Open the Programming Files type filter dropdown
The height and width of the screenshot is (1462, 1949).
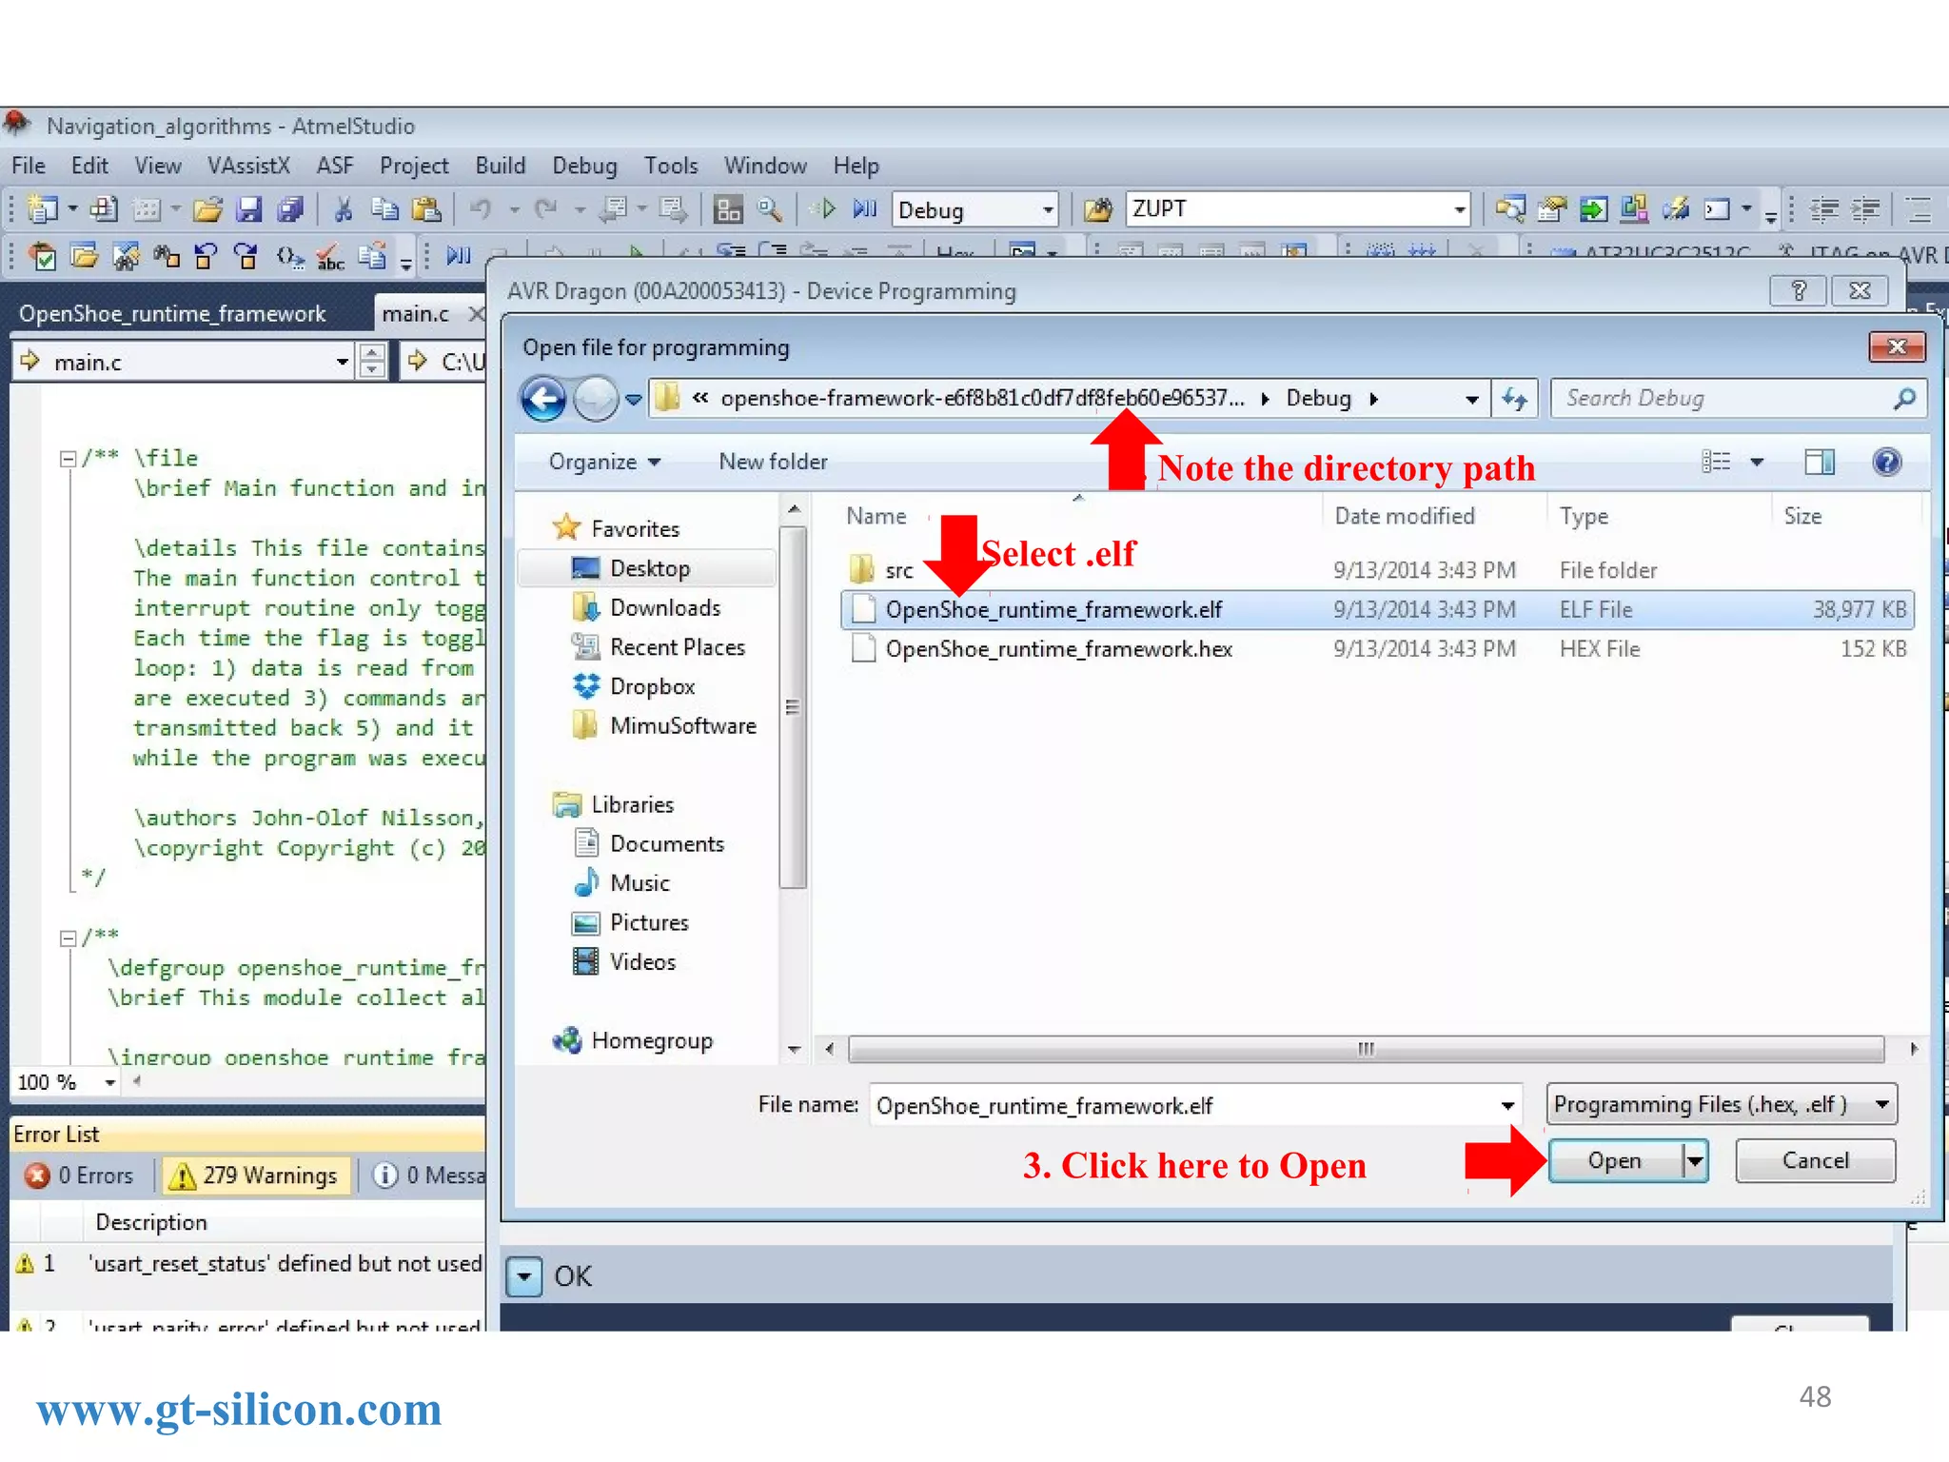tap(1882, 1104)
